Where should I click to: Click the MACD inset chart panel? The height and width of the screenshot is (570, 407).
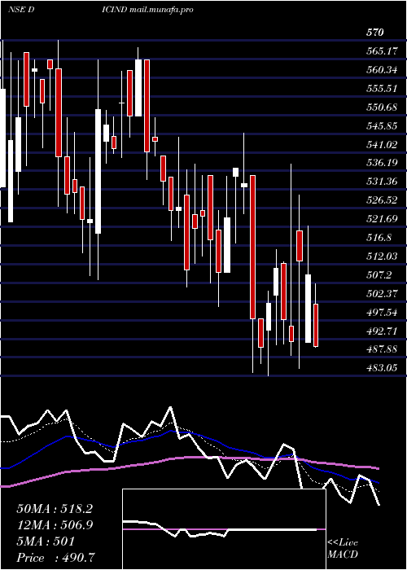pos(224,529)
